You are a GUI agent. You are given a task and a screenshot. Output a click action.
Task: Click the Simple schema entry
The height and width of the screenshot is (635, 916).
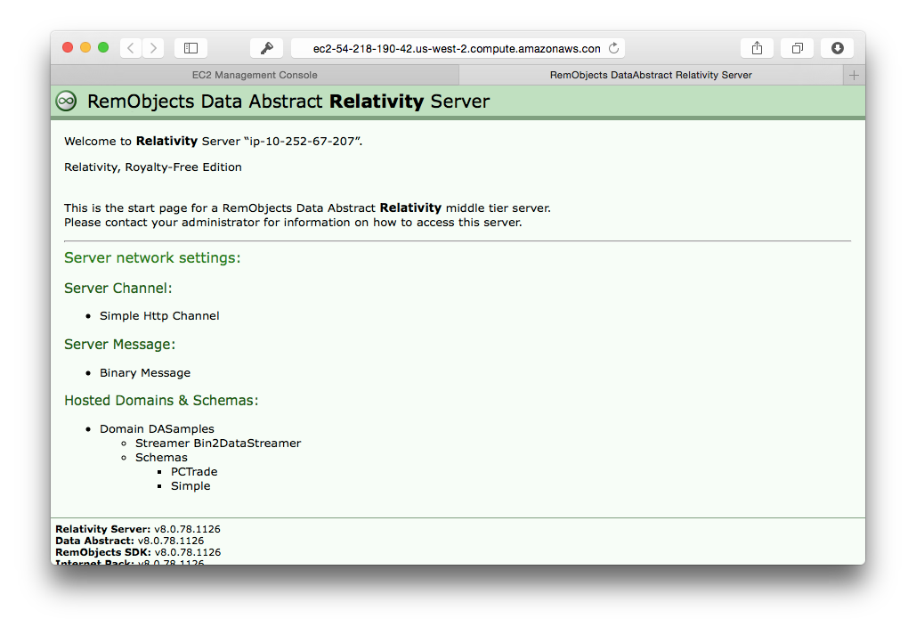[x=190, y=486]
